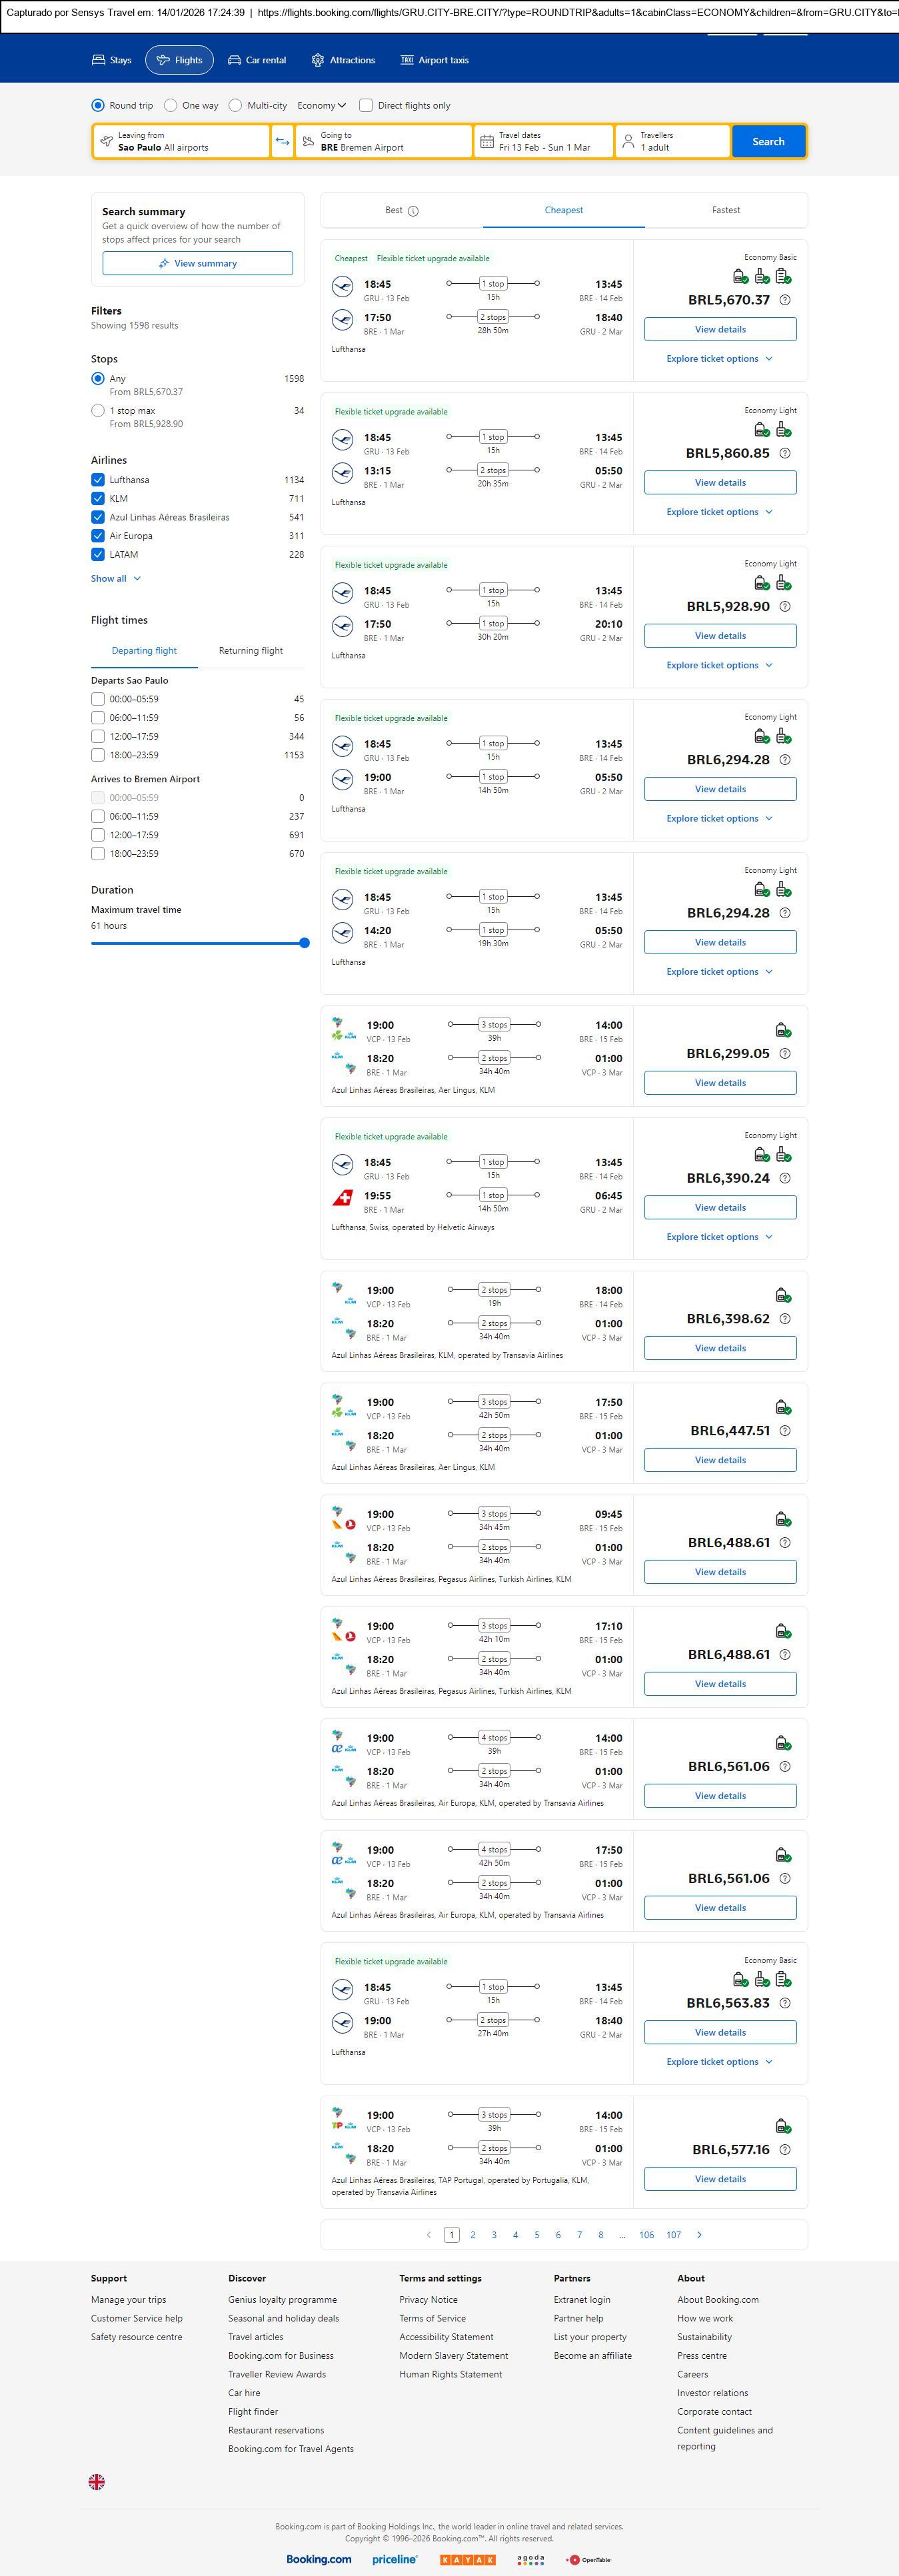Screen dimensions: 899x2576
Task: Click the Car rental icon in top navigation
Action: pyautogui.click(x=234, y=60)
